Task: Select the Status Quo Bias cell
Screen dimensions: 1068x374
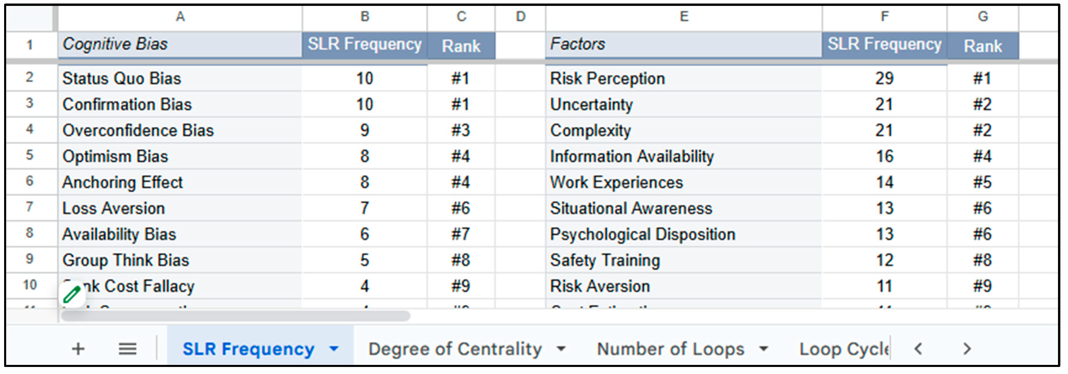Action: coord(180,78)
